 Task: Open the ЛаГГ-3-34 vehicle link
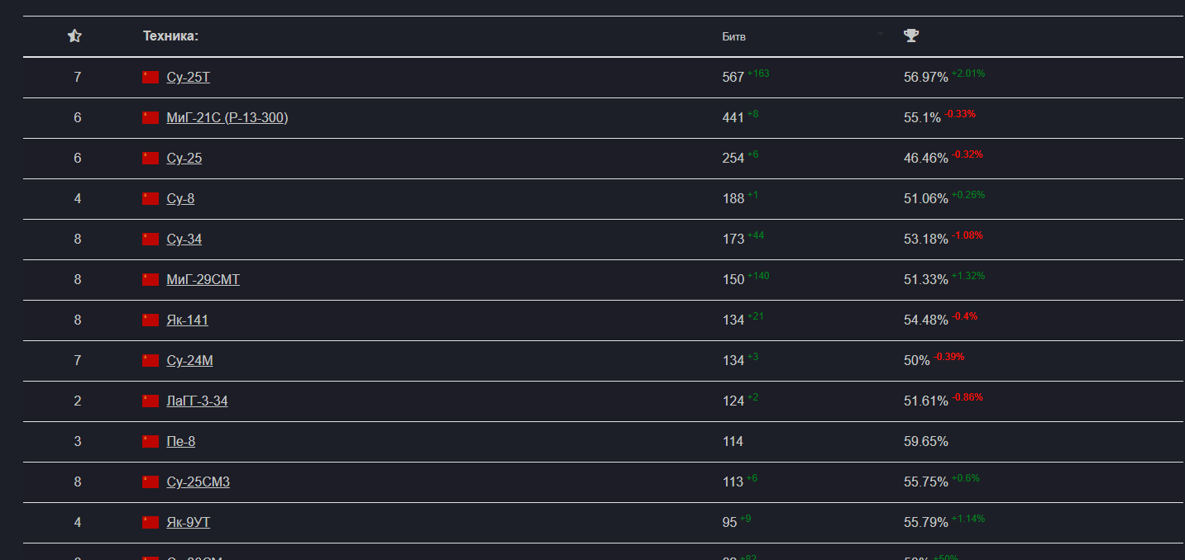pyautogui.click(x=197, y=401)
